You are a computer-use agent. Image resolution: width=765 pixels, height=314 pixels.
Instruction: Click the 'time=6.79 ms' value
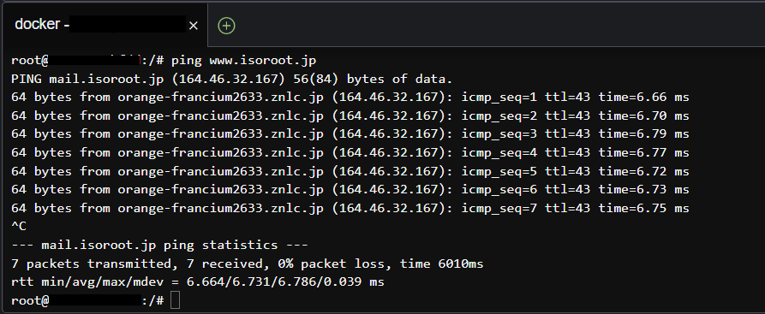(644, 134)
